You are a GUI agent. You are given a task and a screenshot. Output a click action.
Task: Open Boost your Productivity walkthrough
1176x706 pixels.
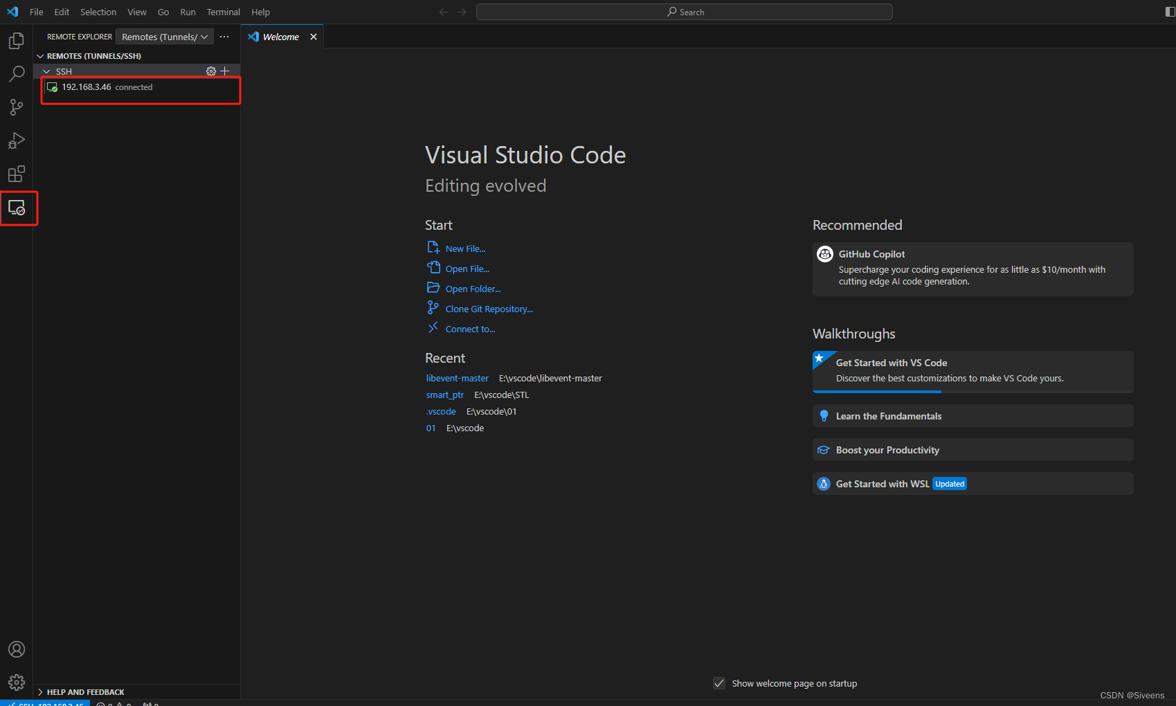click(x=973, y=450)
